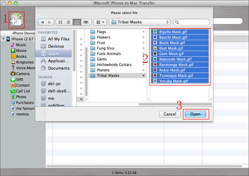Collapse the iPhone device tree
249x176 pixels.
point(4,39)
